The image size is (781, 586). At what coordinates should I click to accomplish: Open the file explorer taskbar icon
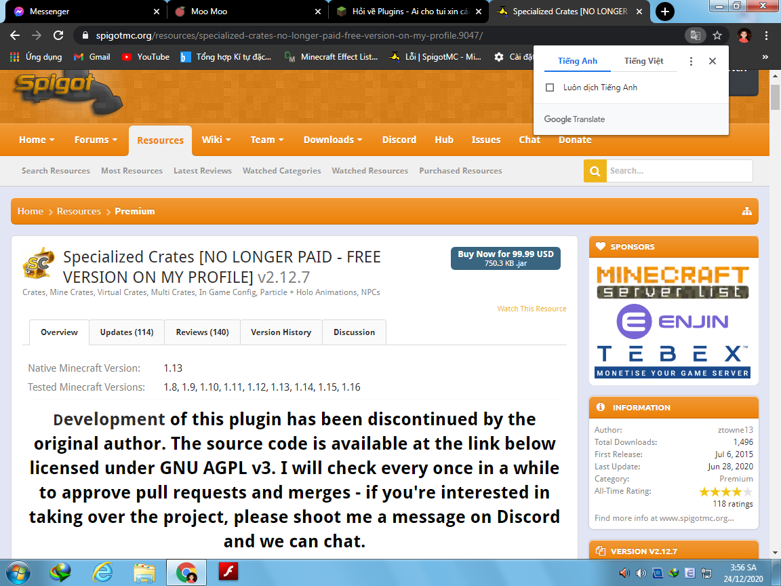tap(144, 572)
